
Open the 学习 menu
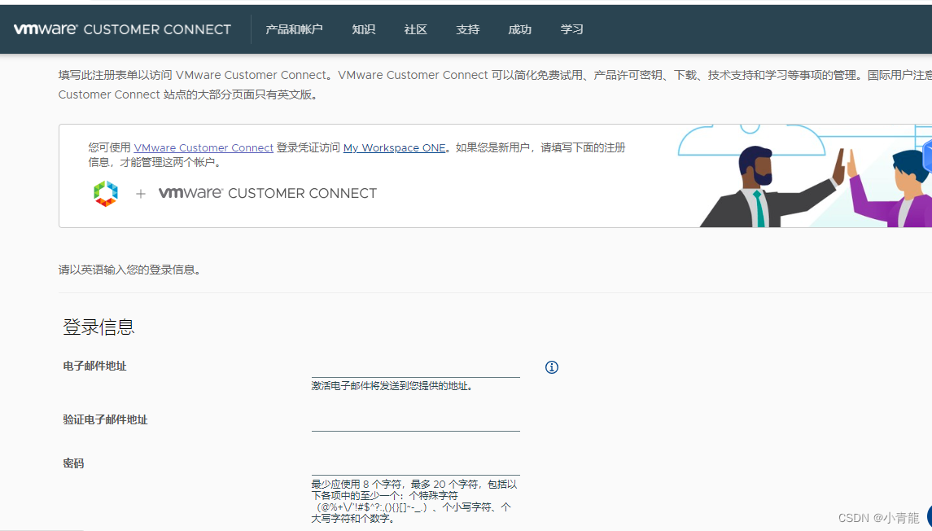[571, 29]
